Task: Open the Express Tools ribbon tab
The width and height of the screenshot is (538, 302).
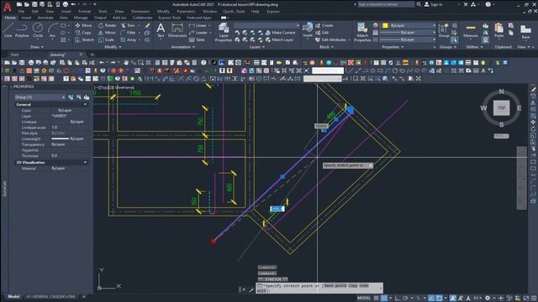Action: click(x=170, y=18)
